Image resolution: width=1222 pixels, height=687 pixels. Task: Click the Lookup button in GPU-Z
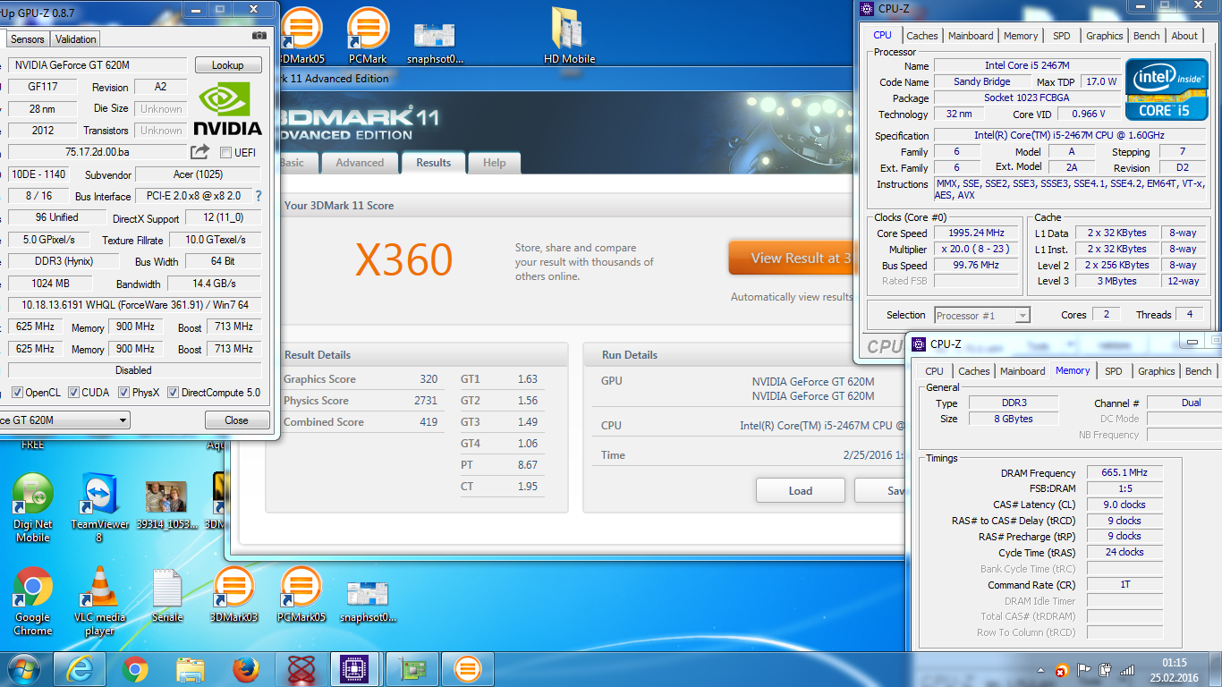click(227, 65)
